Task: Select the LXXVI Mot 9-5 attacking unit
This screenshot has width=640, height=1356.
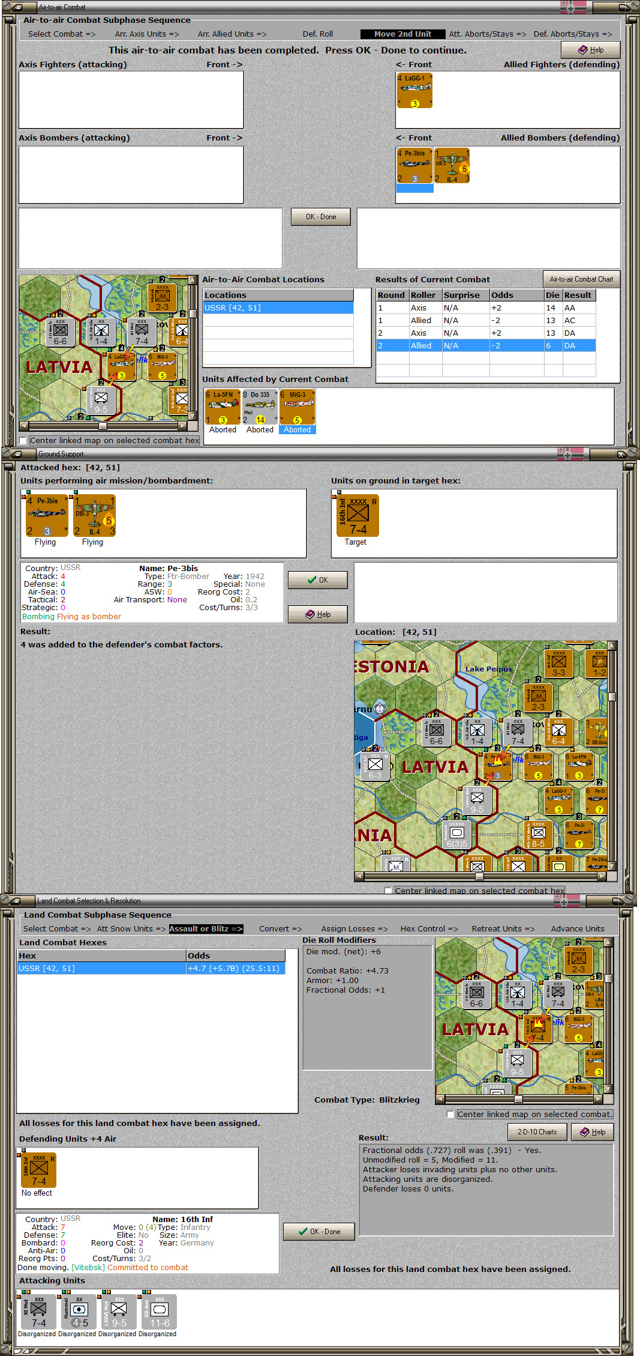Action: click(119, 1312)
